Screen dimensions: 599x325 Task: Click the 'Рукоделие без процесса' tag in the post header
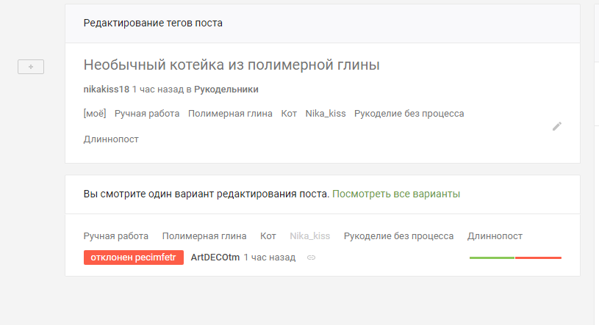[409, 114]
